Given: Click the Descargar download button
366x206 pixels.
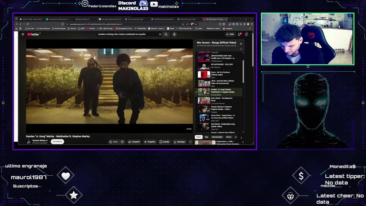Looking at the screenshot, I should coord(179,142).
